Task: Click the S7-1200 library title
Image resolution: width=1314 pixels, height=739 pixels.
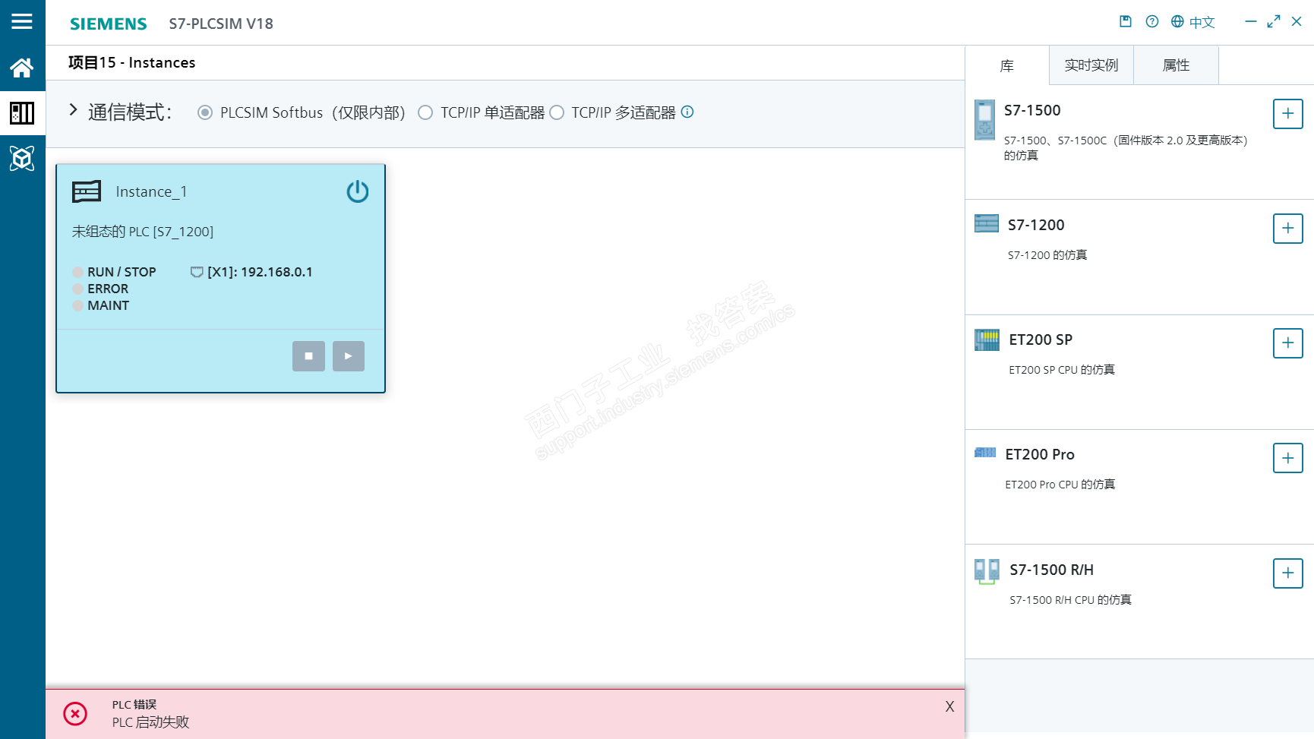Action: coord(1036,225)
